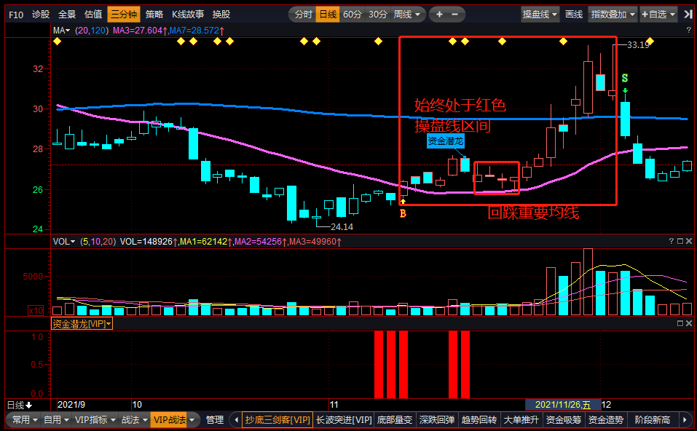Close the 资金潜龙 indicator panel
Screen dimensions: 697x431
[689, 324]
